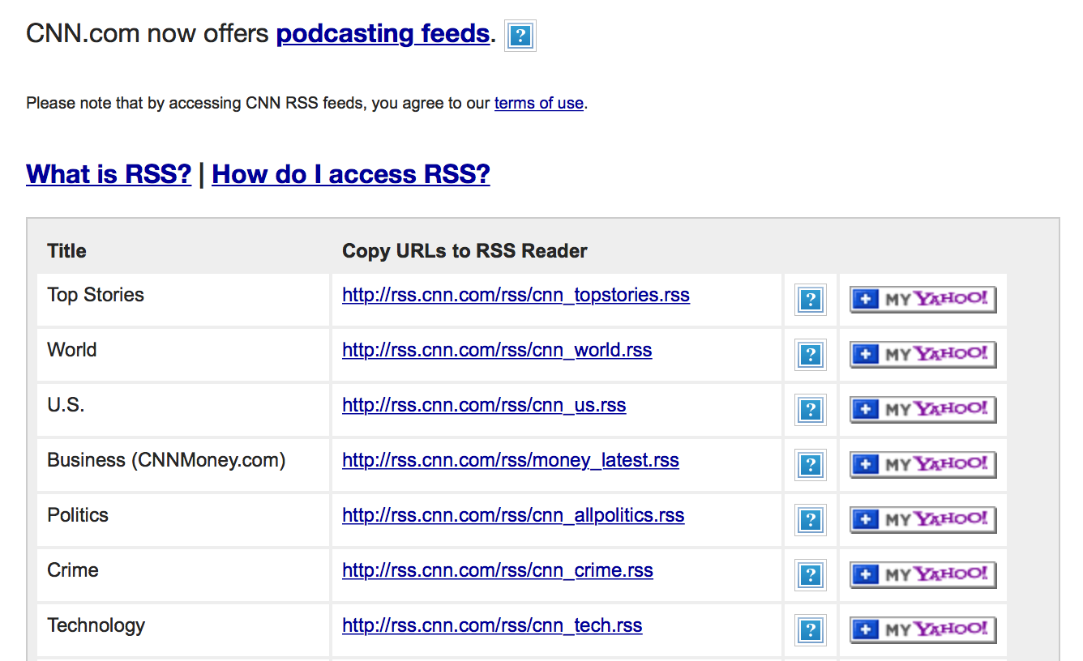The image size is (1083, 661).
Task: Open the terms of use link
Action: click(538, 104)
